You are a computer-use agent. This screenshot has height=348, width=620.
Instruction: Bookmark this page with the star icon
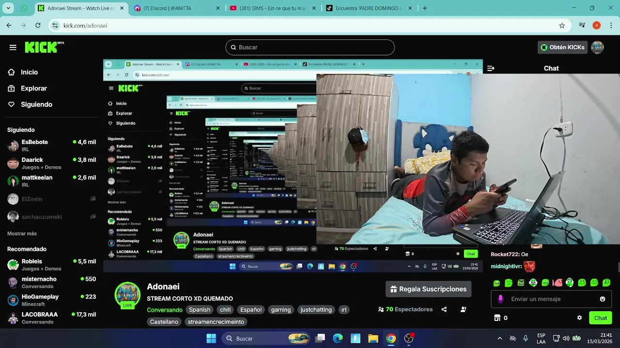point(562,26)
